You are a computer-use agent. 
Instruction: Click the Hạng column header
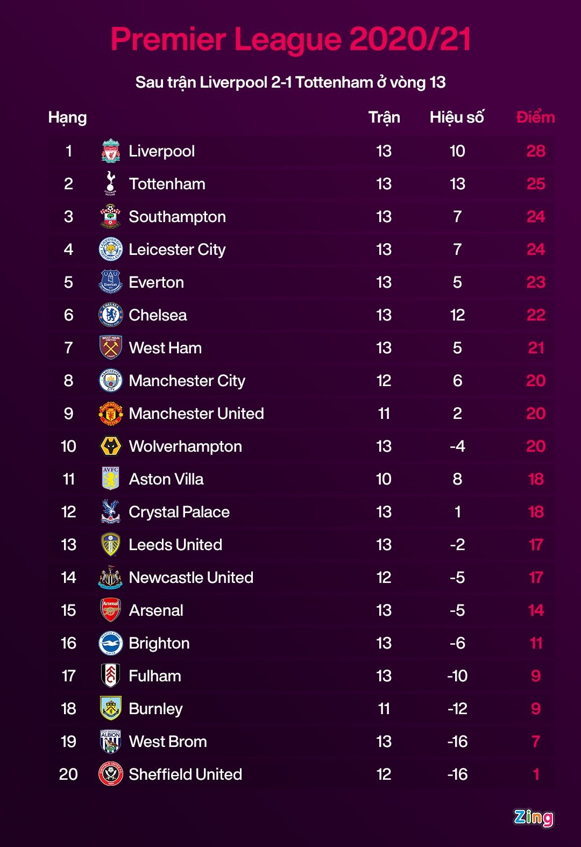click(x=67, y=117)
